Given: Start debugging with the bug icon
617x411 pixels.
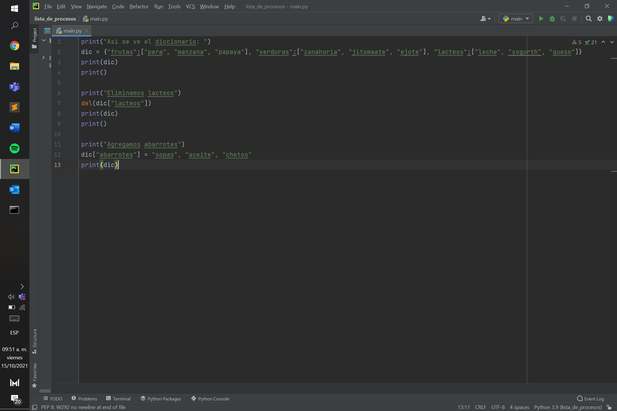Looking at the screenshot, I should tap(552, 19).
